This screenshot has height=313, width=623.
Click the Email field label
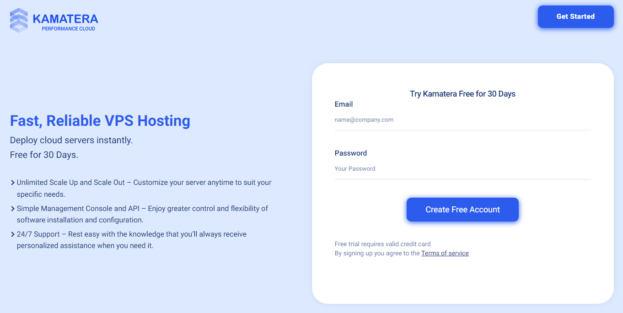click(344, 104)
